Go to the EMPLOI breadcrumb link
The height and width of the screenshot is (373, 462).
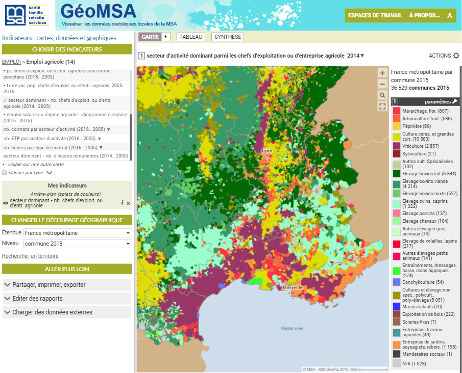(x=11, y=62)
